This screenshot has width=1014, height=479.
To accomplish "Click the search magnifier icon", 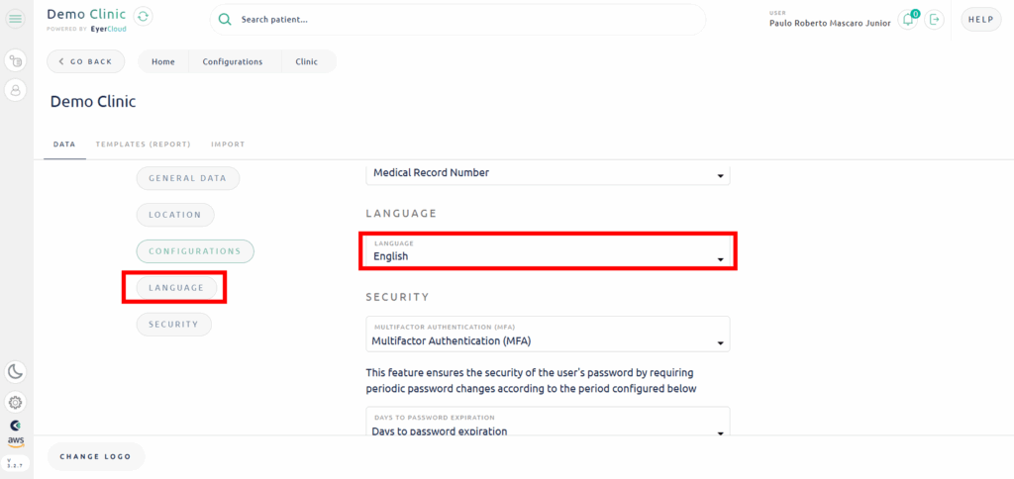I will click(x=225, y=20).
